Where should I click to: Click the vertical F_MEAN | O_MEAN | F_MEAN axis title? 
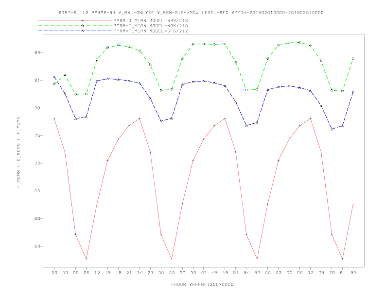coord(18,152)
